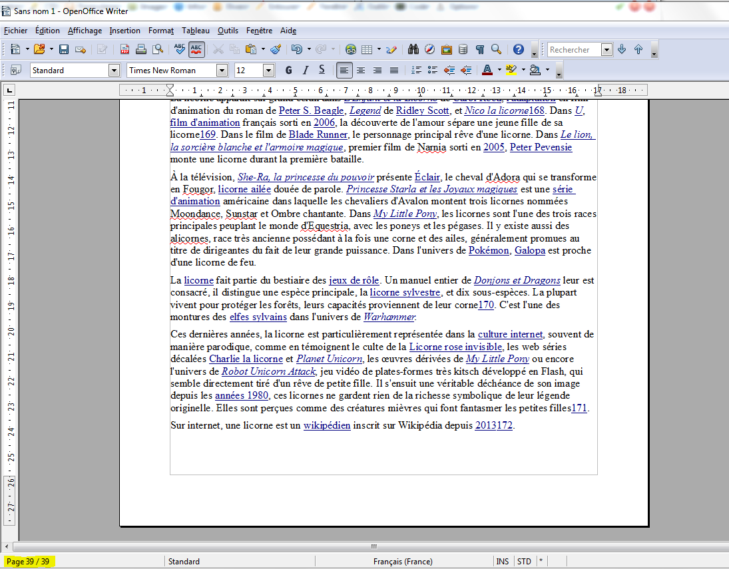
Task: Expand the Times New Roman font dropdown
Action: tap(222, 70)
